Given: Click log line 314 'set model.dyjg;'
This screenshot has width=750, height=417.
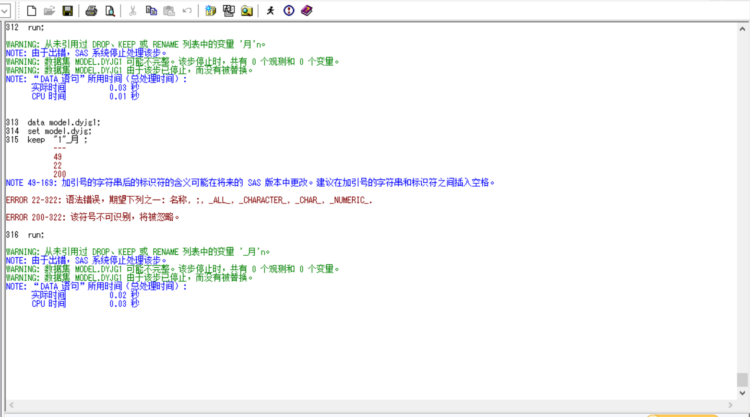Looking at the screenshot, I should tap(48, 131).
